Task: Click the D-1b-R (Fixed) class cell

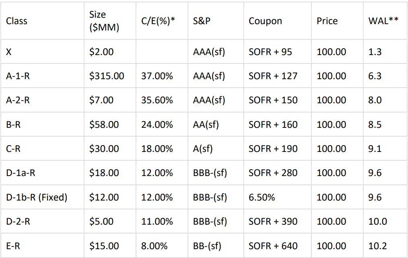Action: click(x=37, y=197)
